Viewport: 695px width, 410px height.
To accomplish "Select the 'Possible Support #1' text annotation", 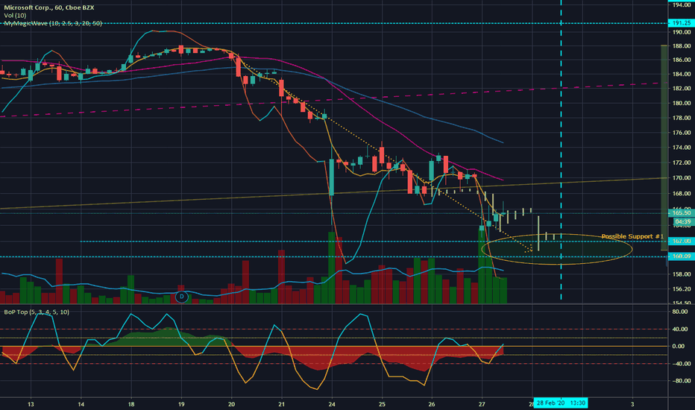I will [x=632, y=236].
